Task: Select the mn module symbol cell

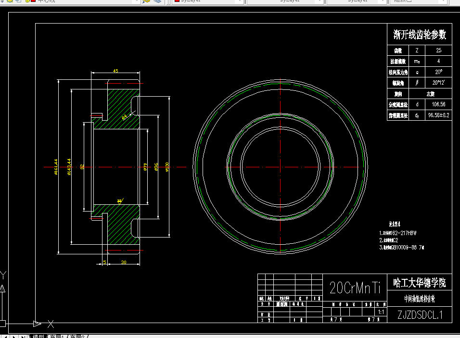Action: point(417,61)
